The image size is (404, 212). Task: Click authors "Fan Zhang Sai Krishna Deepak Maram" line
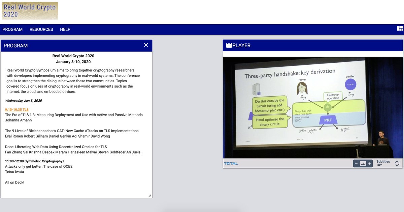pyautogui.click(x=73, y=152)
